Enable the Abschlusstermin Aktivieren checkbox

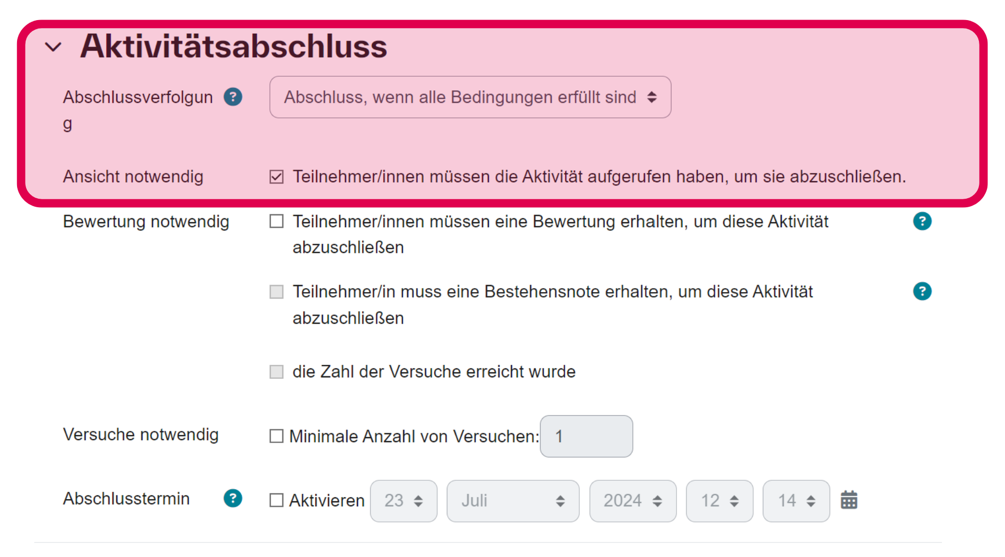pyautogui.click(x=276, y=500)
